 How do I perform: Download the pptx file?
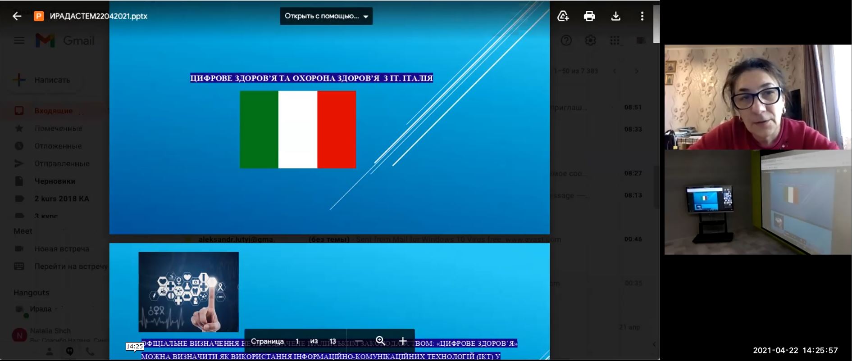point(615,16)
